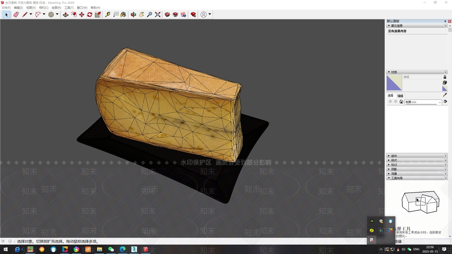Collapse the 图元信息 panel
Screen dimensions: 452x254
point(389,26)
